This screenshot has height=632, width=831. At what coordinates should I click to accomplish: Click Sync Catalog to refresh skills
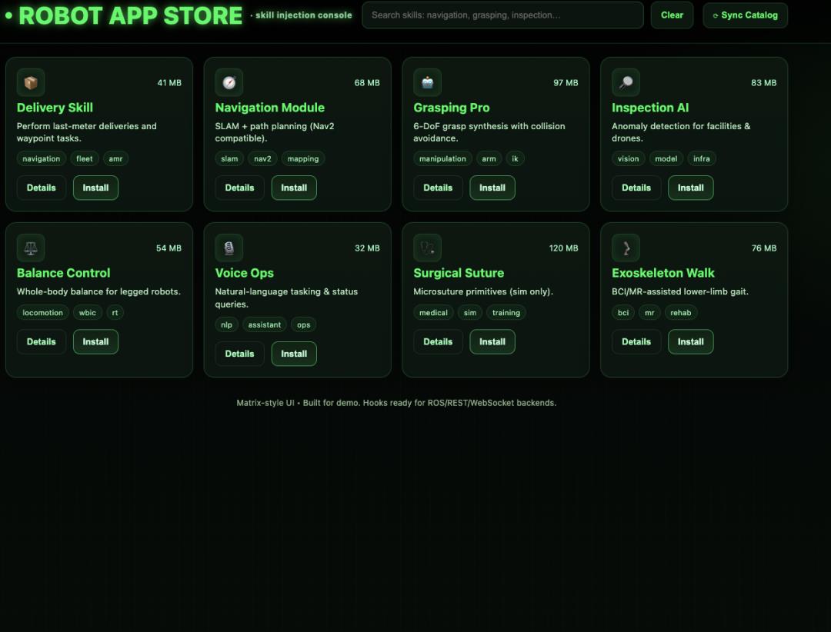(745, 15)
